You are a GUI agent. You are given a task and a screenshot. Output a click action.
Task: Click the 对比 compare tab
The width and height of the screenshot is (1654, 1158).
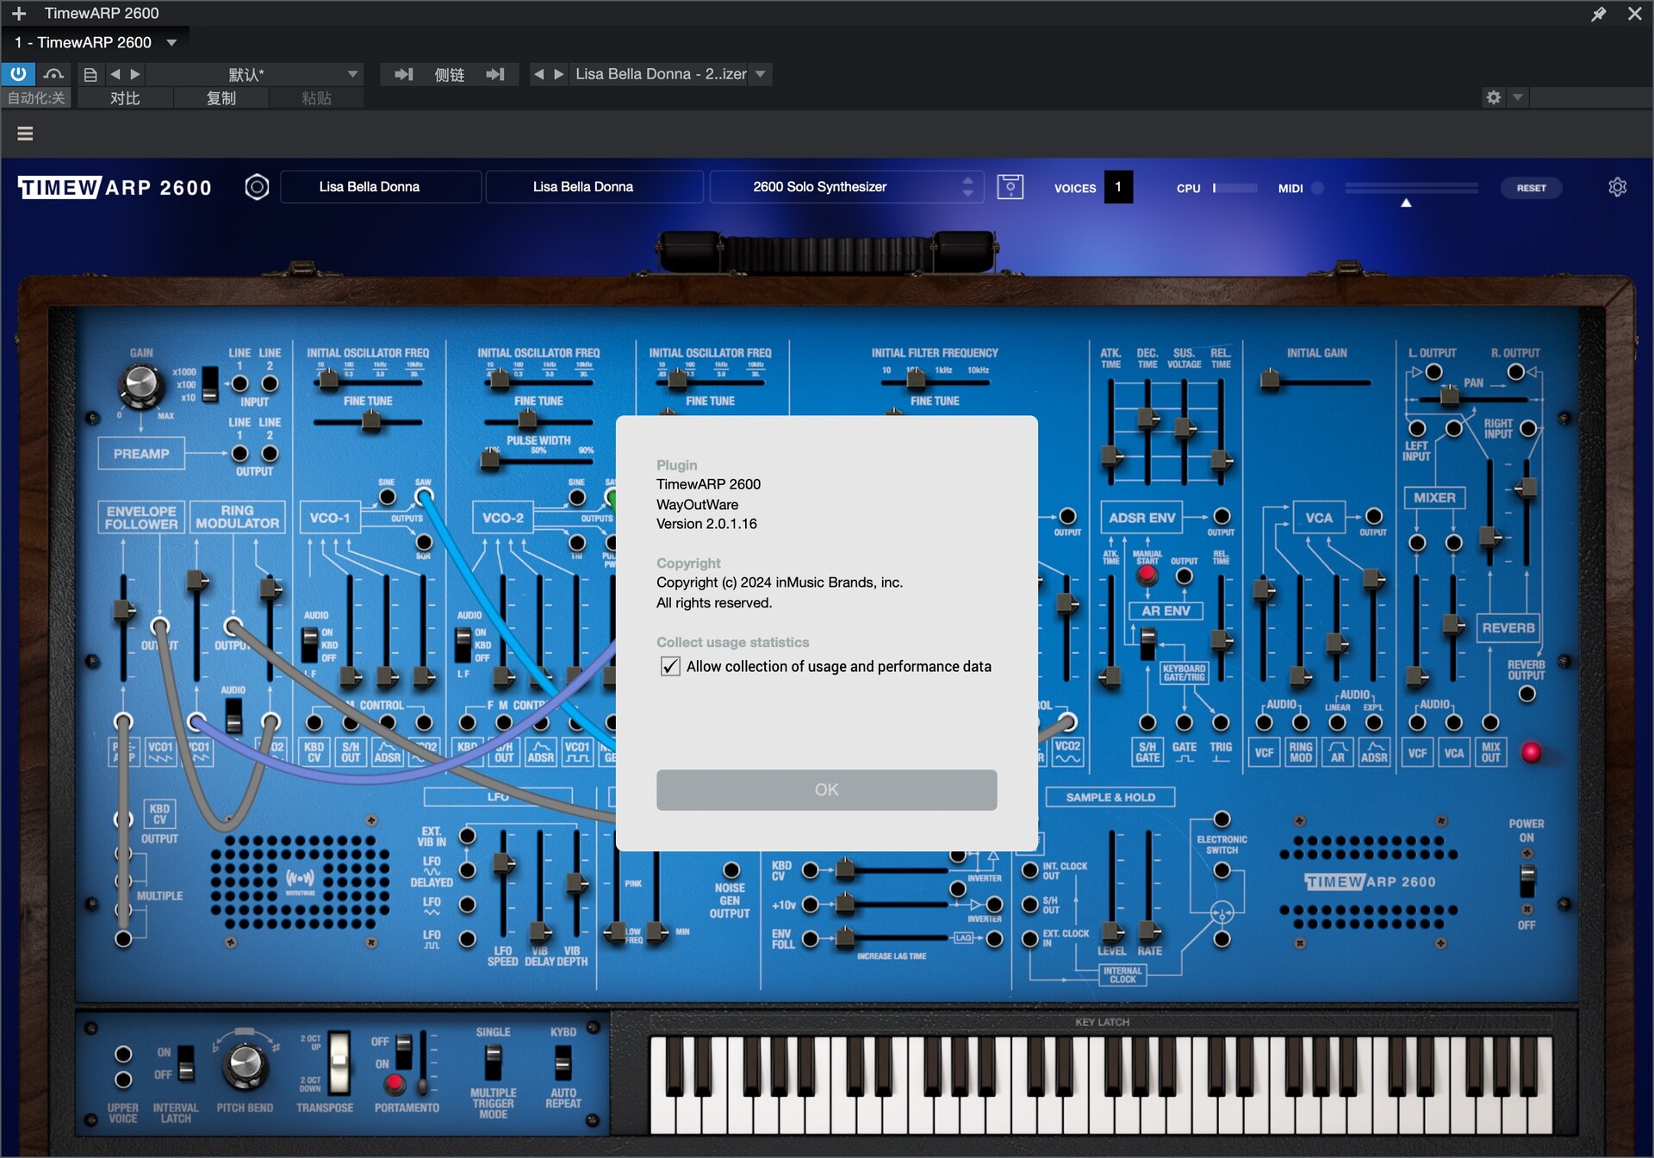pyautogui.click(x=125, y=98)
